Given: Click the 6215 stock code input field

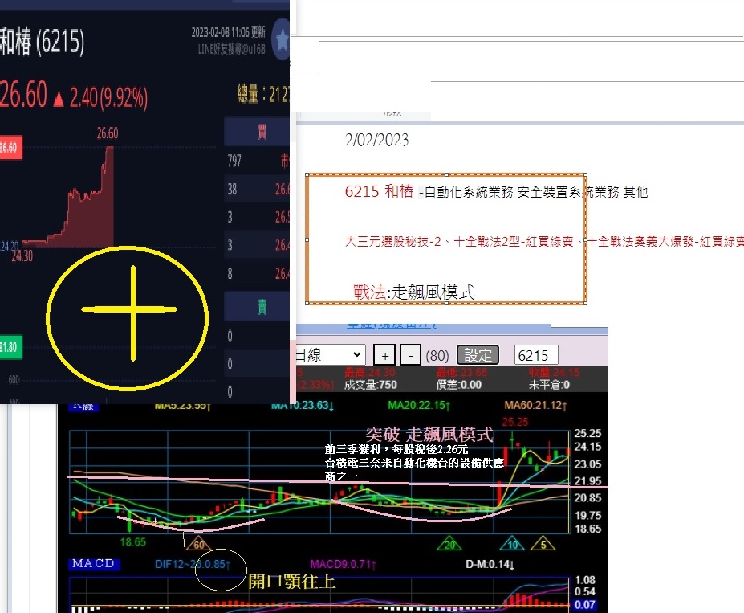Looking at the screenshot, I should [x=535, y=355].
